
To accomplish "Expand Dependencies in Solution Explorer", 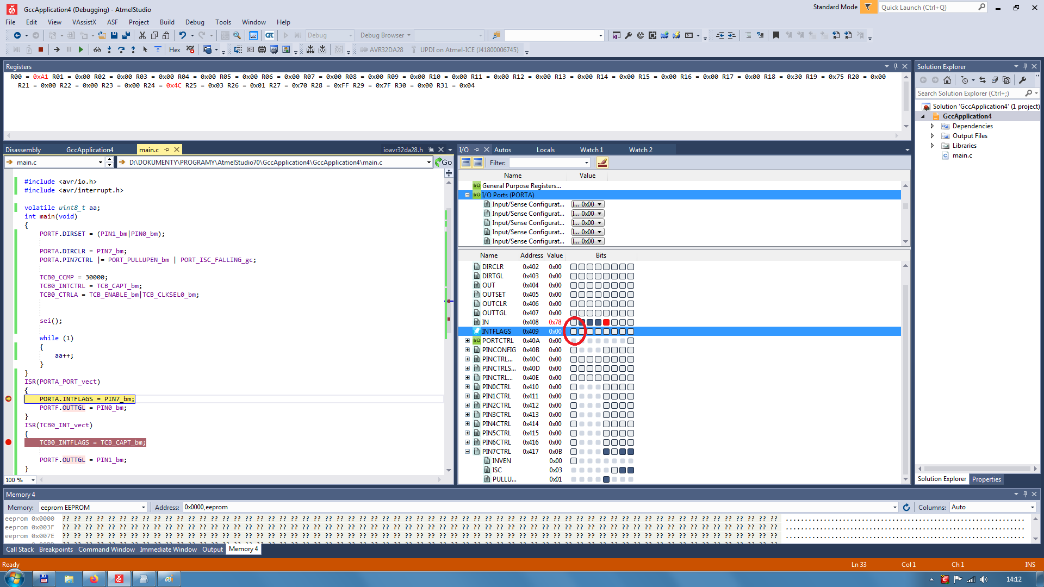I will [932, 126].
